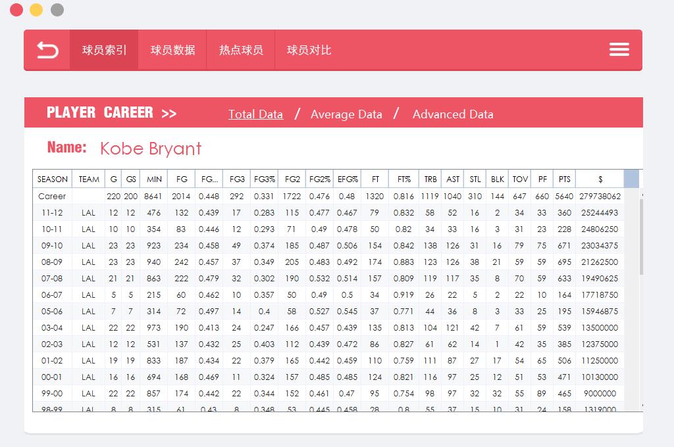Select the Career row label
Image resolution: width=674 pixels, height=447 pixels.
point(52,197)
